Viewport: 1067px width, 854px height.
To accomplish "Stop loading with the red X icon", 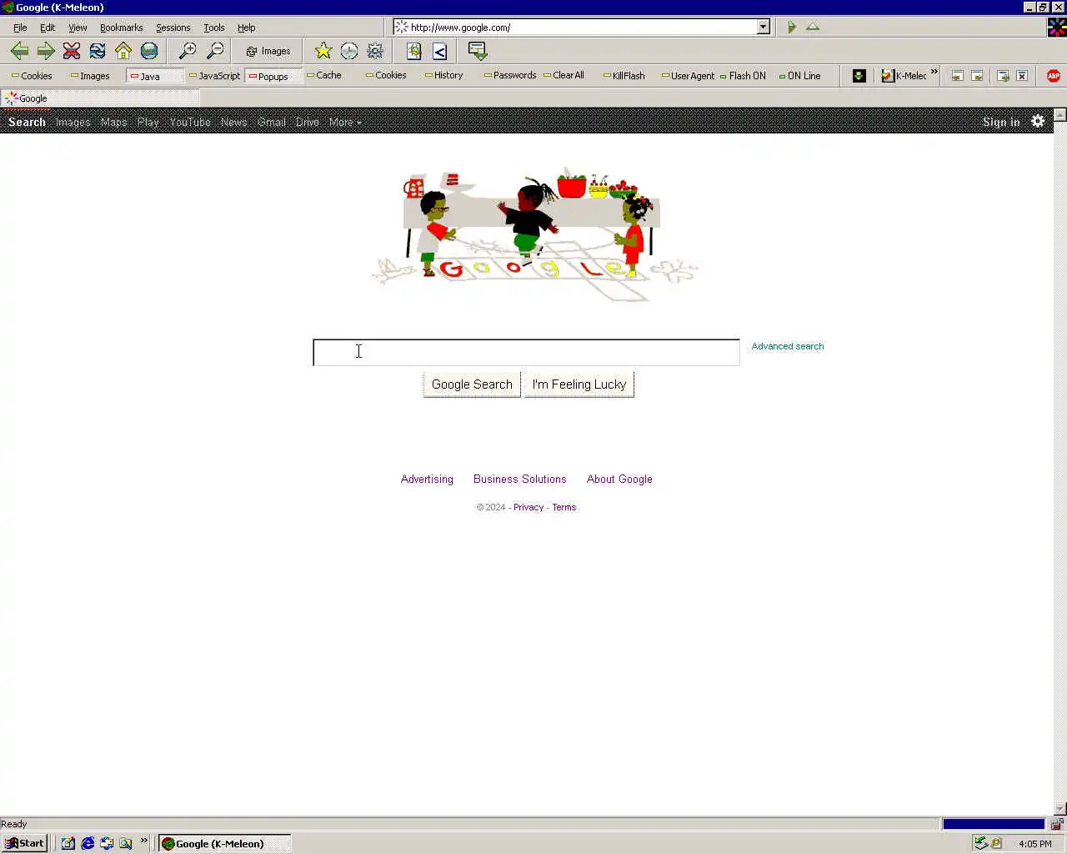I will [x=72, y=51].
